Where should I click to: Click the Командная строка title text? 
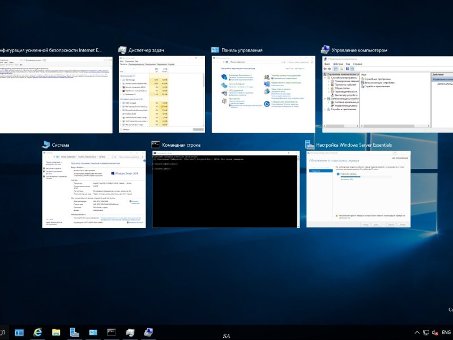(181, 145)
